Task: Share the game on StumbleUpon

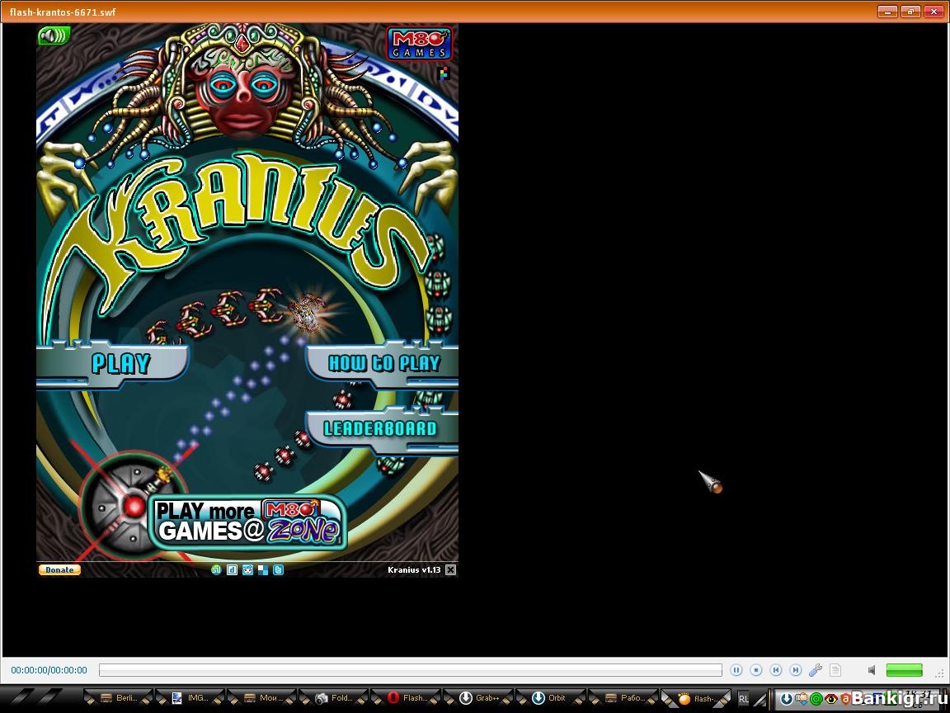Action: (216, 570)
